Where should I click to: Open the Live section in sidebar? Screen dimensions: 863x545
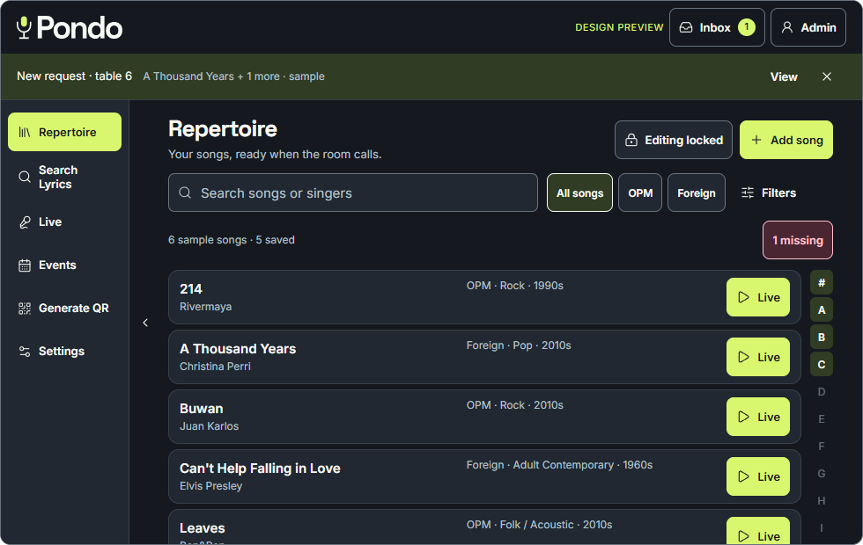click(x=65, y=222)
